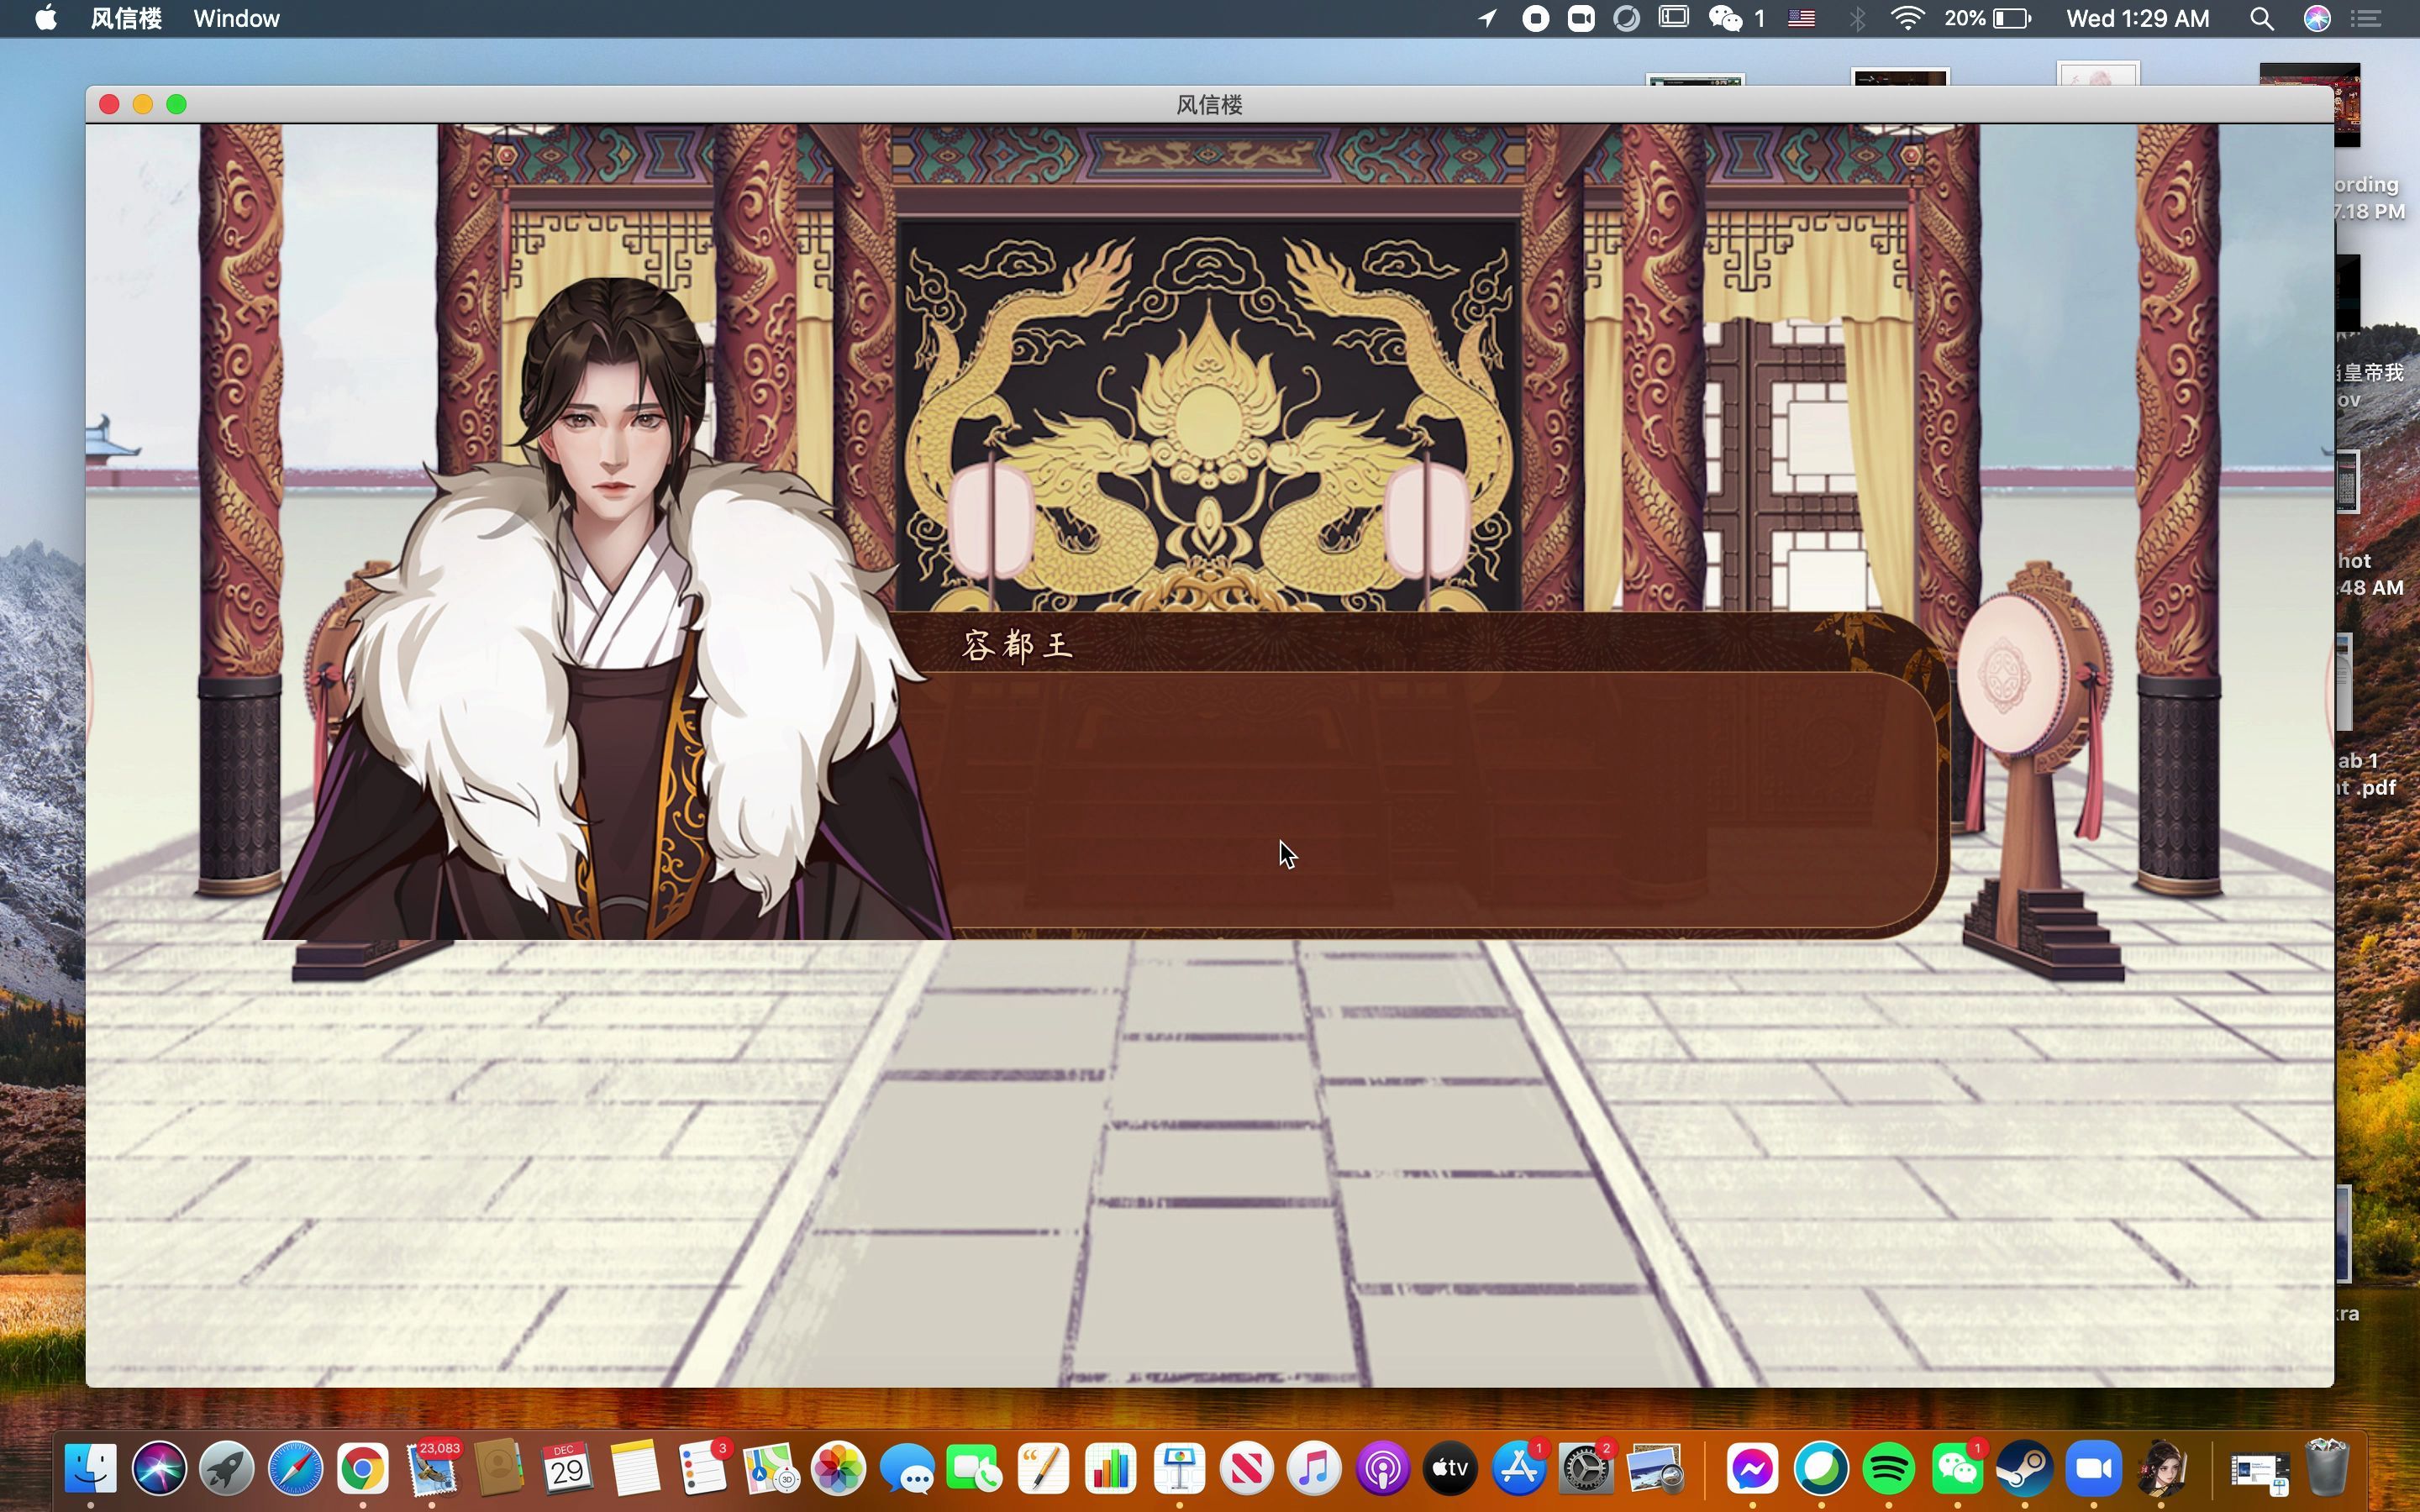Open Contacts from the Dock
Screen dimensions: 2420x1512
click(499, 1468)
